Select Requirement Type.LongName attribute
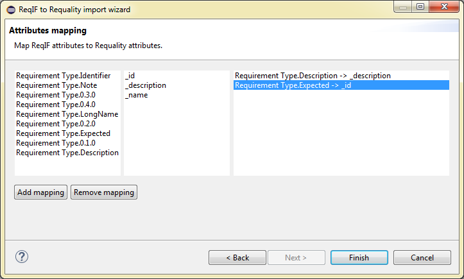This screenshot has width=464, height=279. pyautogui.click(x=67, y=114)
